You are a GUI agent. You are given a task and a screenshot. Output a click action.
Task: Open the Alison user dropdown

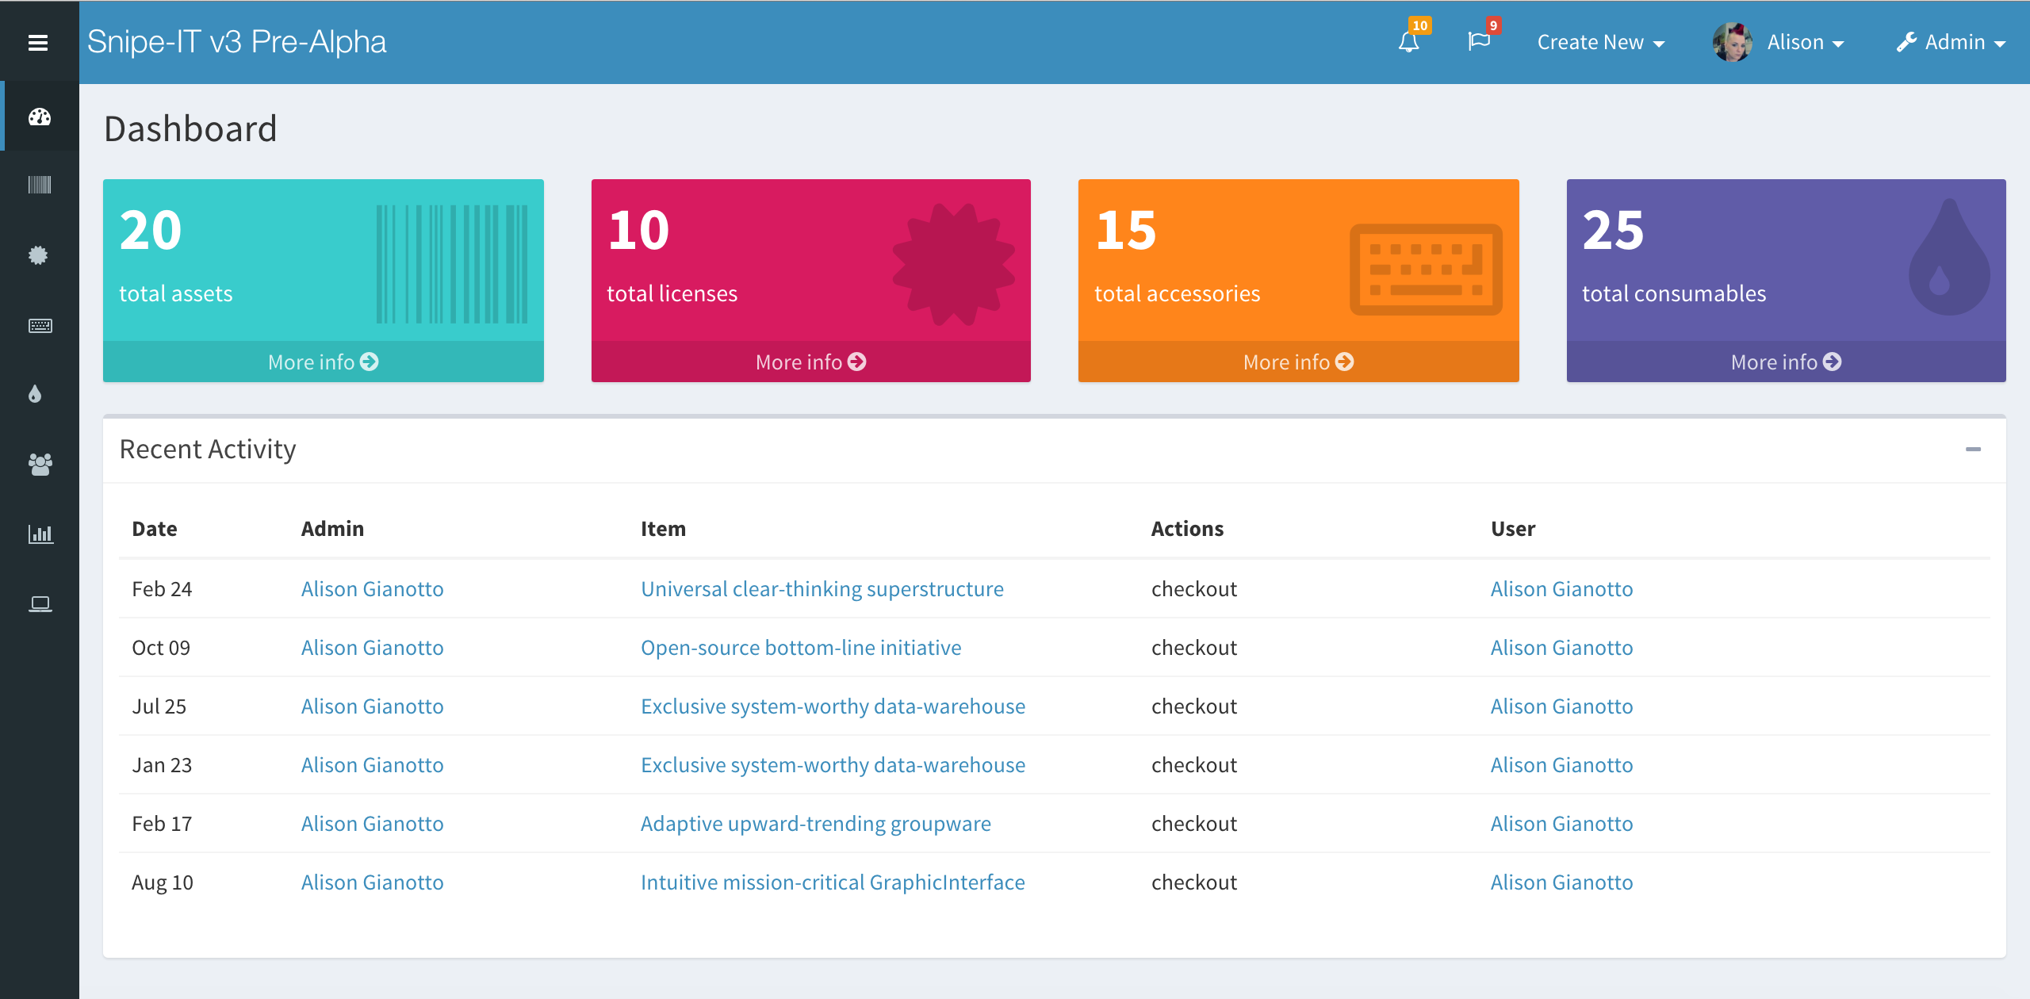(x=1806, y=42)
